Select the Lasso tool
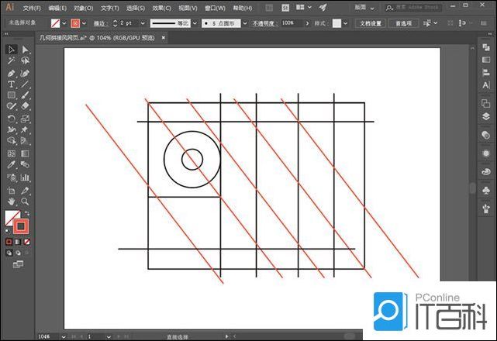The width and height of the screenshot is (497, 341). pos(25,60)
